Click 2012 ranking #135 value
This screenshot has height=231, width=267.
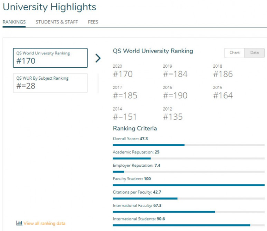pos(173,117)
